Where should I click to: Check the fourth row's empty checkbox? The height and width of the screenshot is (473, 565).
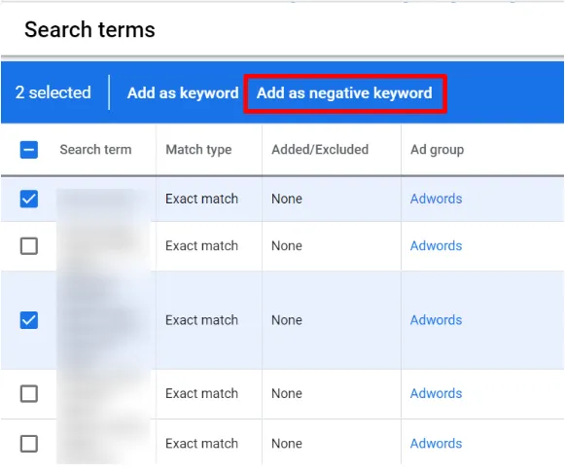[x=29, y=394]
